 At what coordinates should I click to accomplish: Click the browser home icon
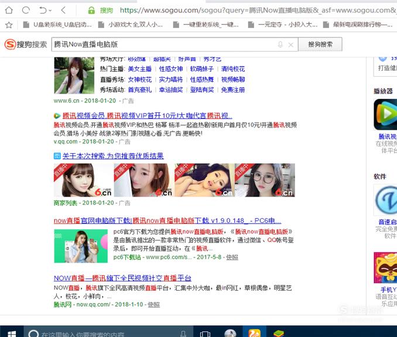pos(9,11)
